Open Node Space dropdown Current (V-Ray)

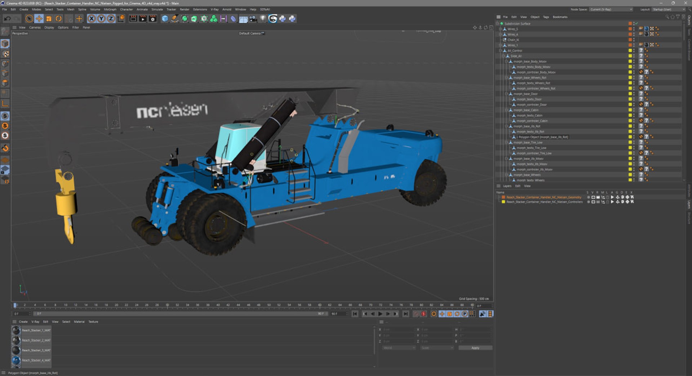[x=611, y=9]
